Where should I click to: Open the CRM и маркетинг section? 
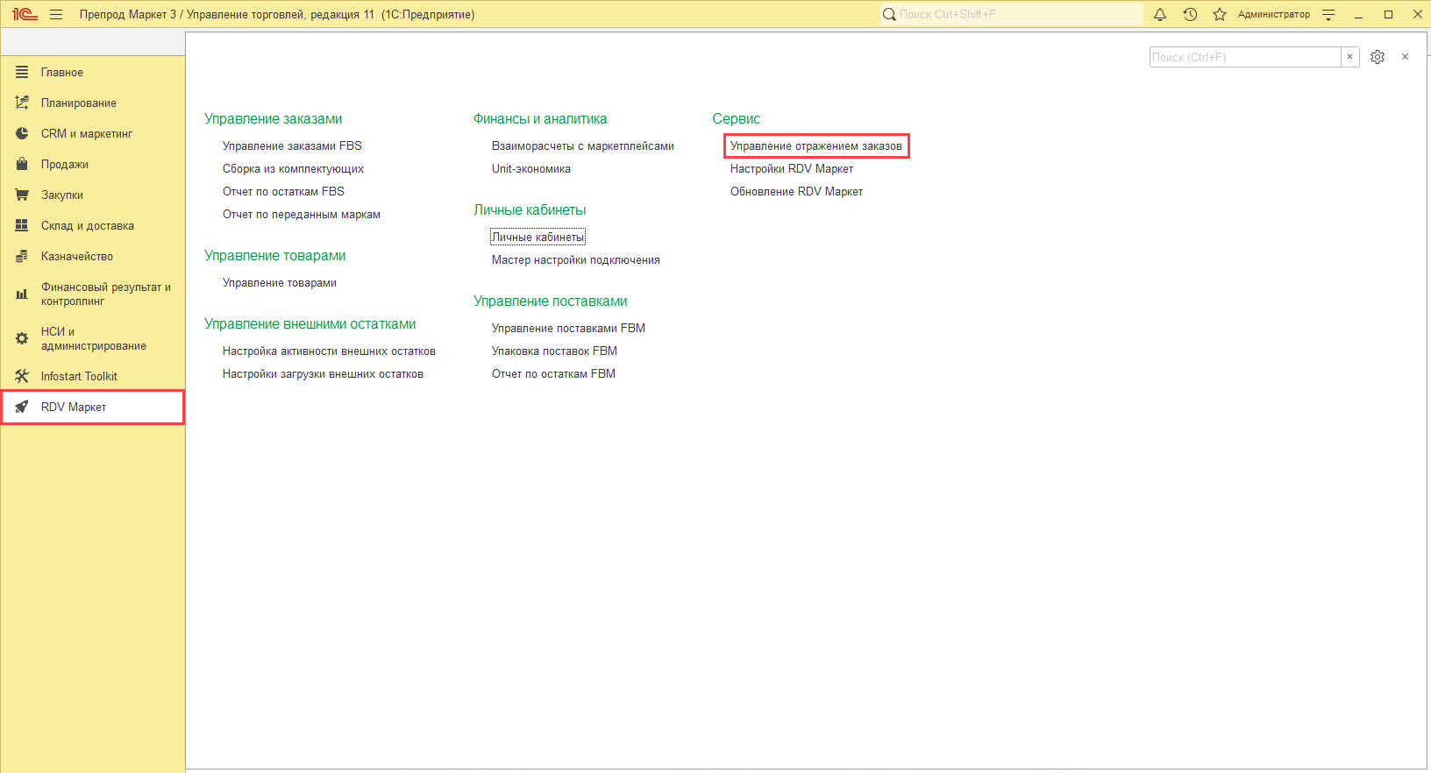click(93, 133)
